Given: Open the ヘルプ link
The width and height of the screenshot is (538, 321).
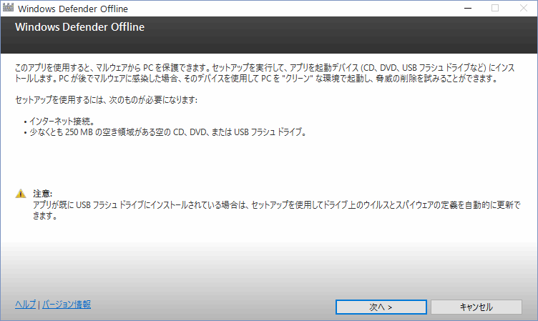Looking at the screenshot, I should click(x=25, y=304).
